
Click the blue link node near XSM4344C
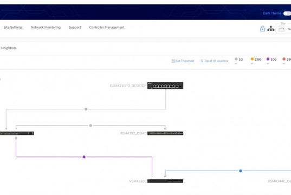pyautogui.click(x=241, y=171)
